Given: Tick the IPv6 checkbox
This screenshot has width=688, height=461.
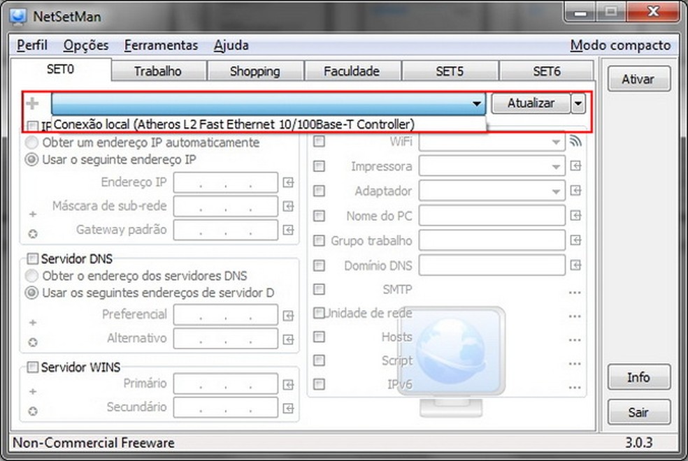Looking at the screenshot, I should (319, 384).
